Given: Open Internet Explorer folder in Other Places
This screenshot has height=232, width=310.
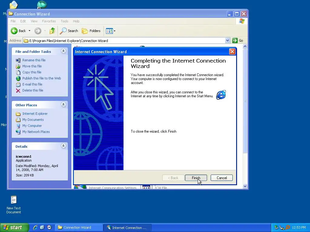Looking at the screenshot, I should pyautogui.click(x=35, y=114).
